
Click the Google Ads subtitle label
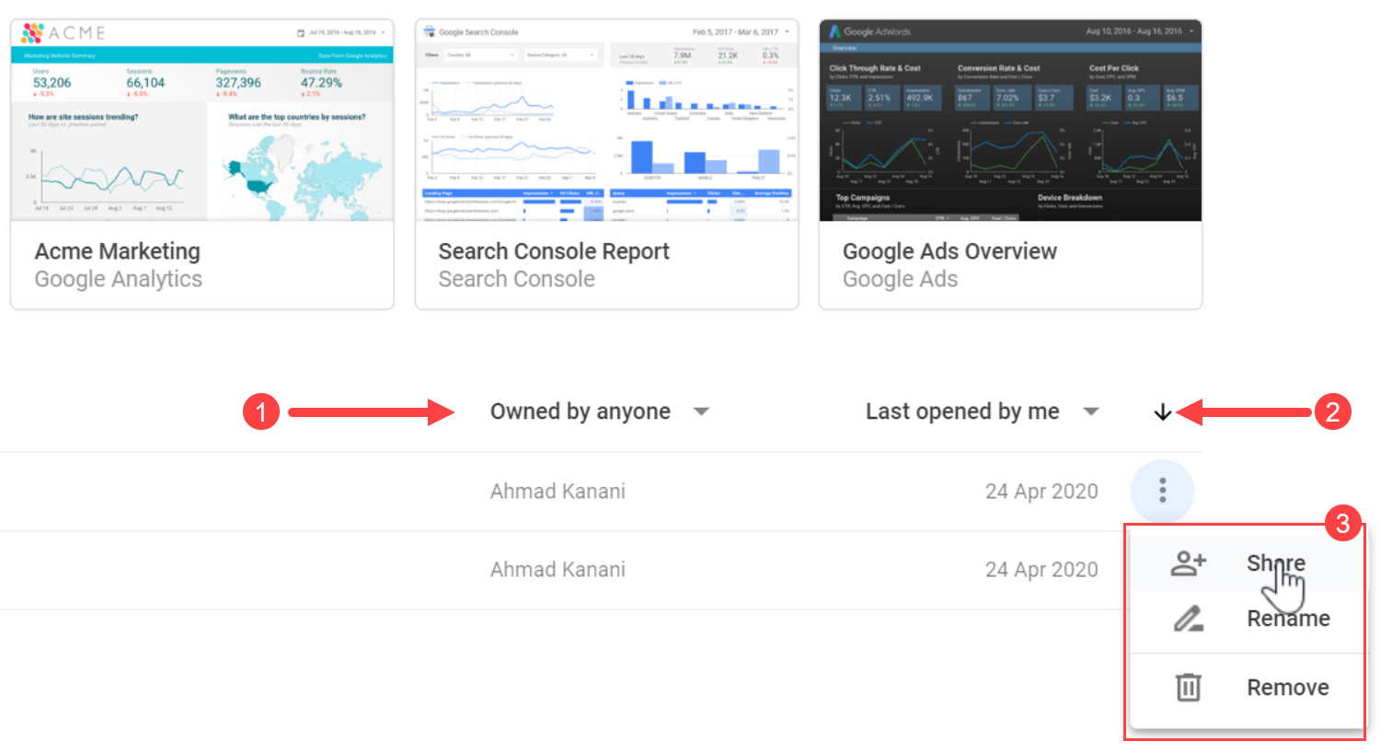(901, 279)
